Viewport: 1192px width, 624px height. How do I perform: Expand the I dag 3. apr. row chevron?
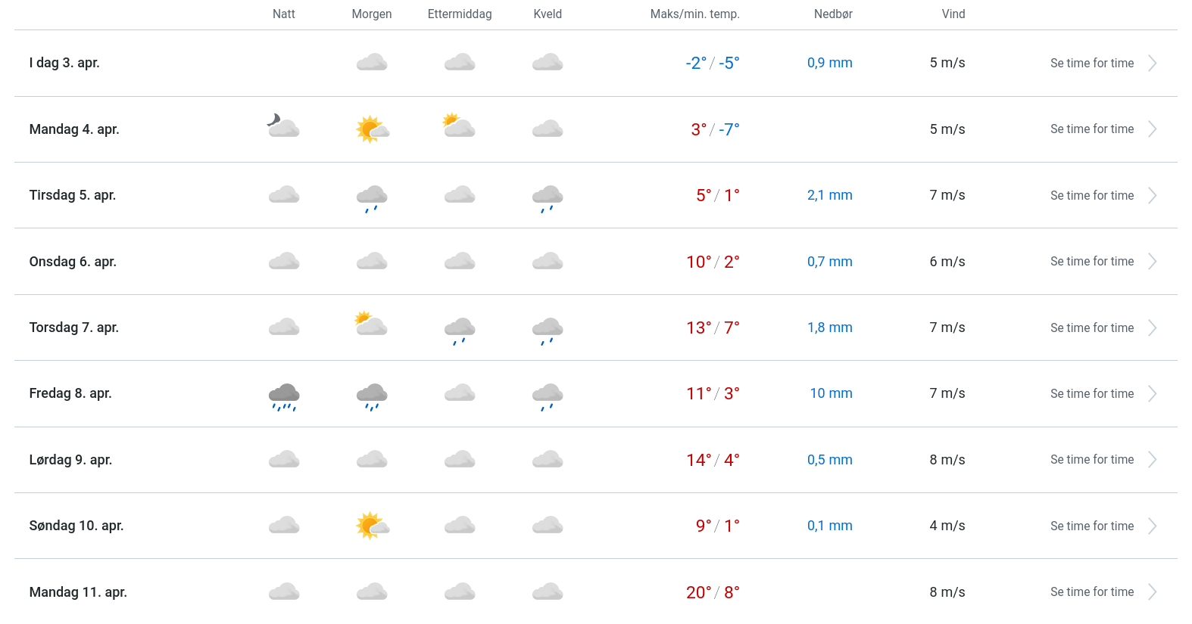click(1152, 64)
